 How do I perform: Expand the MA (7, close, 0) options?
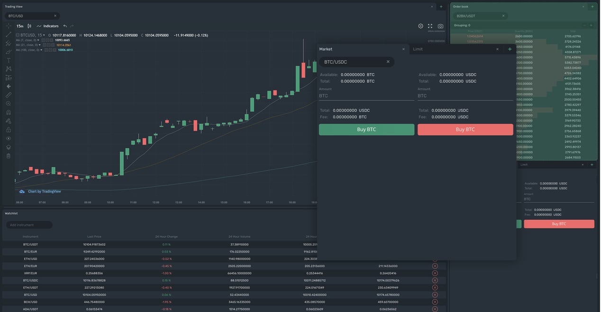click(x=38, y=40)
